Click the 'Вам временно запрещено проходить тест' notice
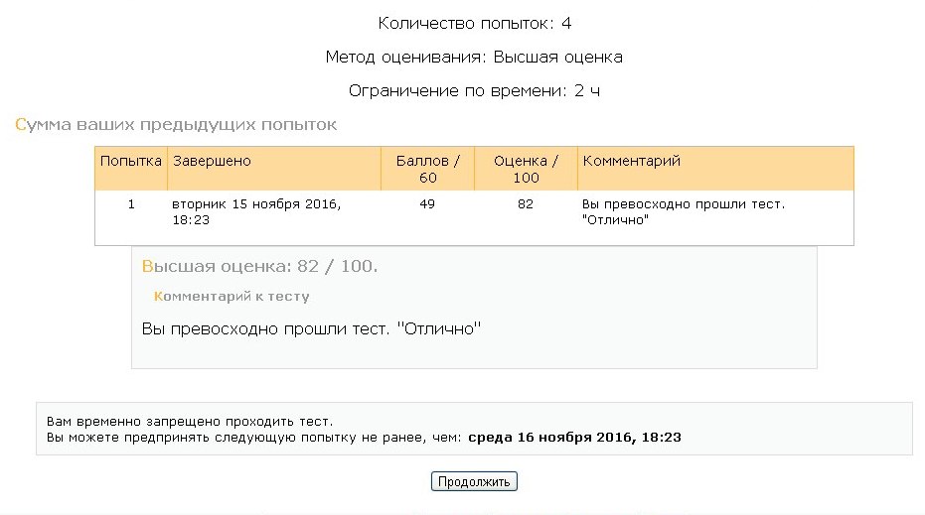The width and height of the screenshot is (925, 515). coord(190,422)
